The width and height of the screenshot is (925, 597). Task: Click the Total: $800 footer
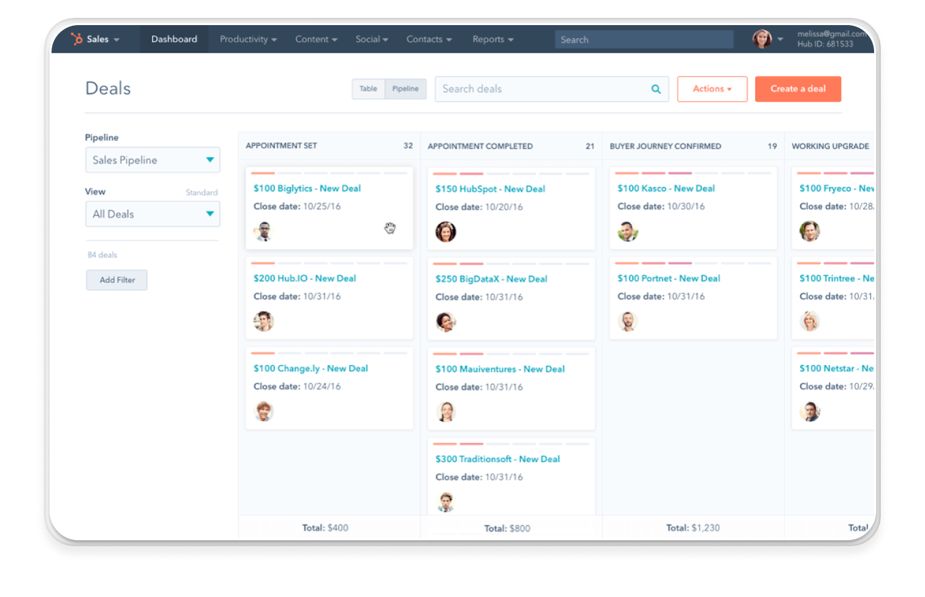[x=507, y=528]
